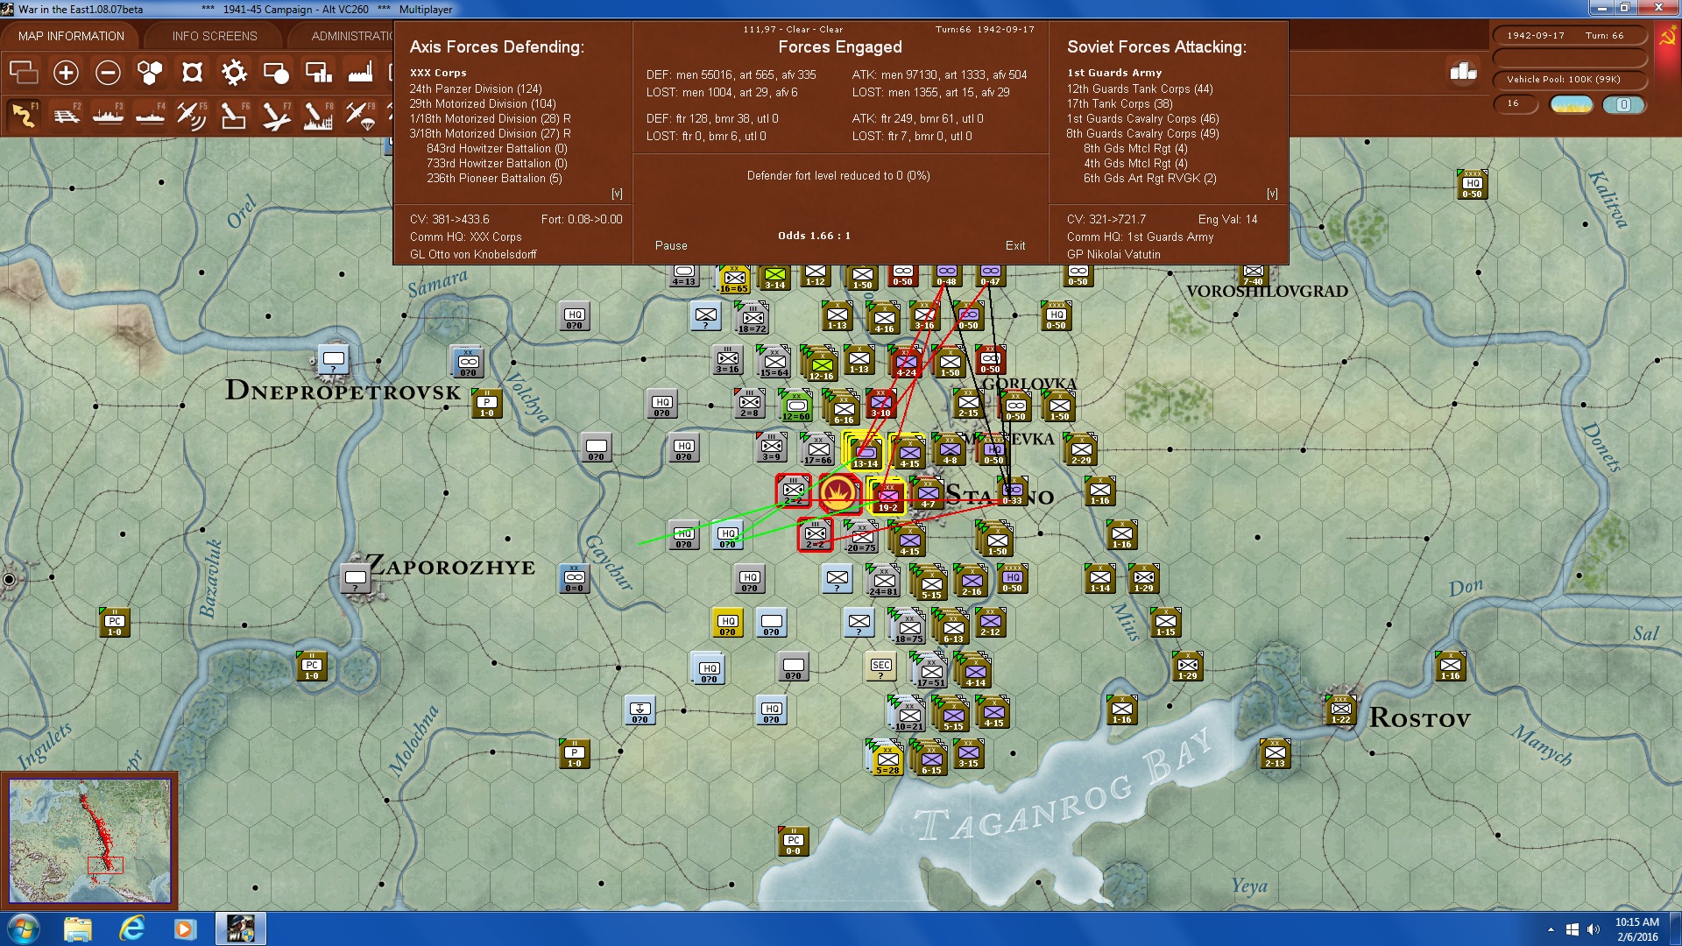Screen dimensions: 1682x946
Task: Click the zoom out minus icon
Action: pyautogui.click(x=108, y=73)
